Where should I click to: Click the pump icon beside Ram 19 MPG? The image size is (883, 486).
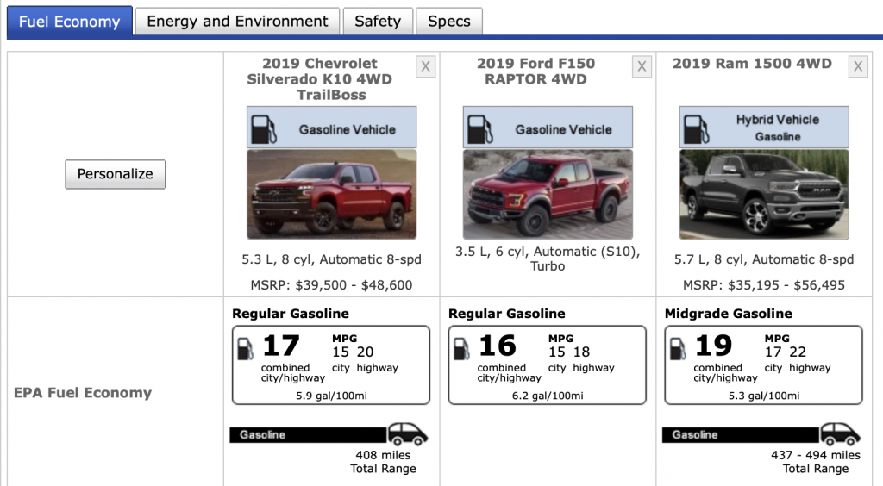coord(678,349)
